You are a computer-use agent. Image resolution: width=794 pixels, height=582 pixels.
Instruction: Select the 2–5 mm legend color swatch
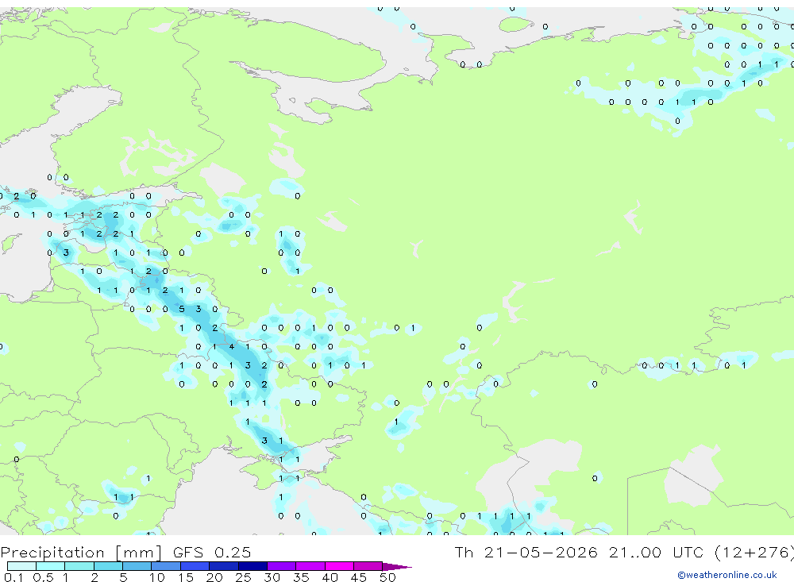pos(108,566)
